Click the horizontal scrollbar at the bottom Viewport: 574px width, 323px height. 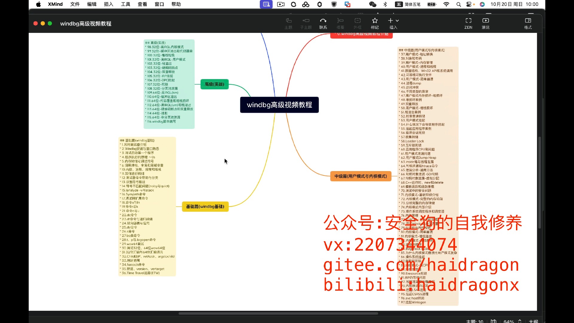(x=278, y=313)
